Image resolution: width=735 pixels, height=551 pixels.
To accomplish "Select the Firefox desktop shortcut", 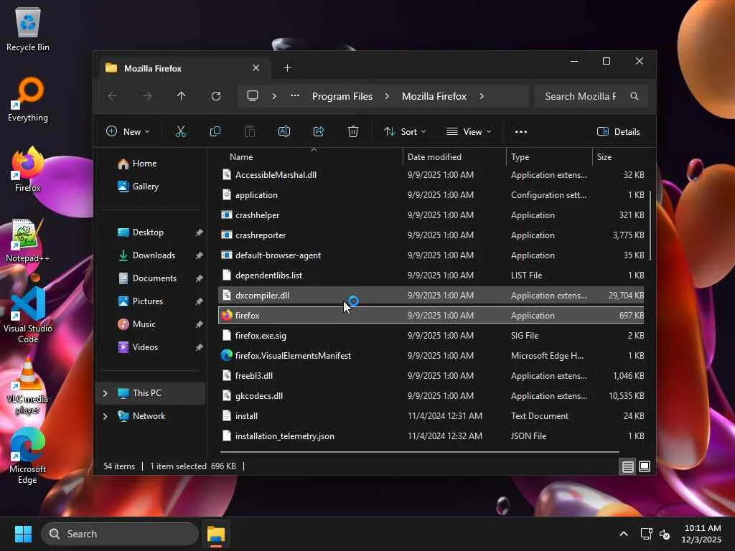I will pos(28,169).
